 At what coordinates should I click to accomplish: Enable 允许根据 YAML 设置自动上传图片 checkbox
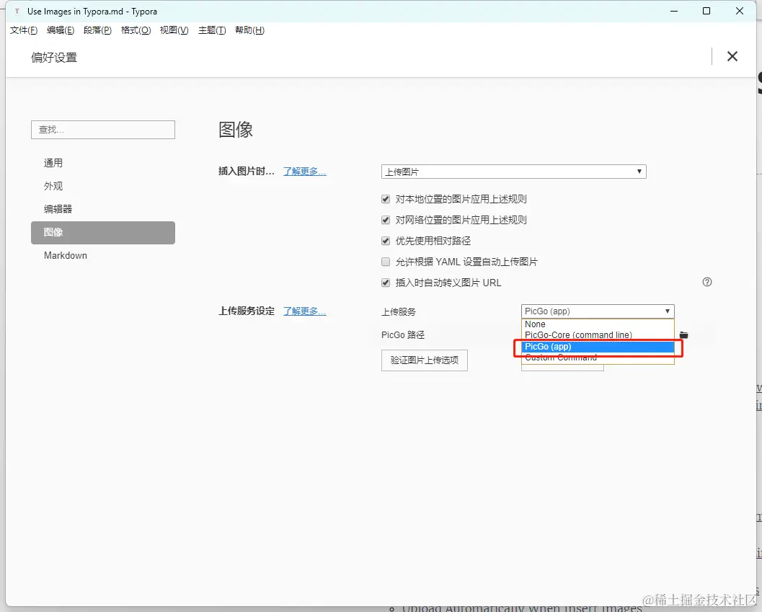(x=386, y=262)
